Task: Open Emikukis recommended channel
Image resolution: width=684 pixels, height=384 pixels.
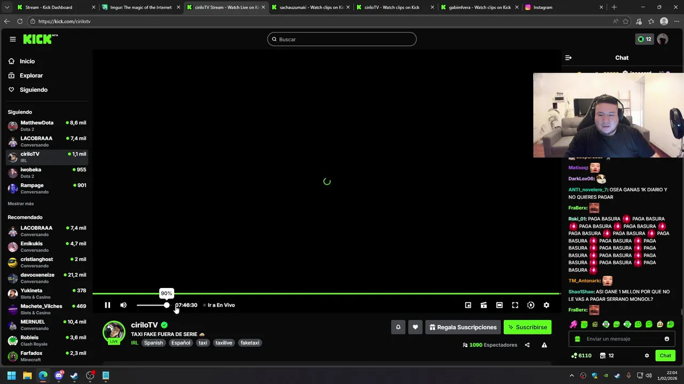Action: tap(46, 246)
